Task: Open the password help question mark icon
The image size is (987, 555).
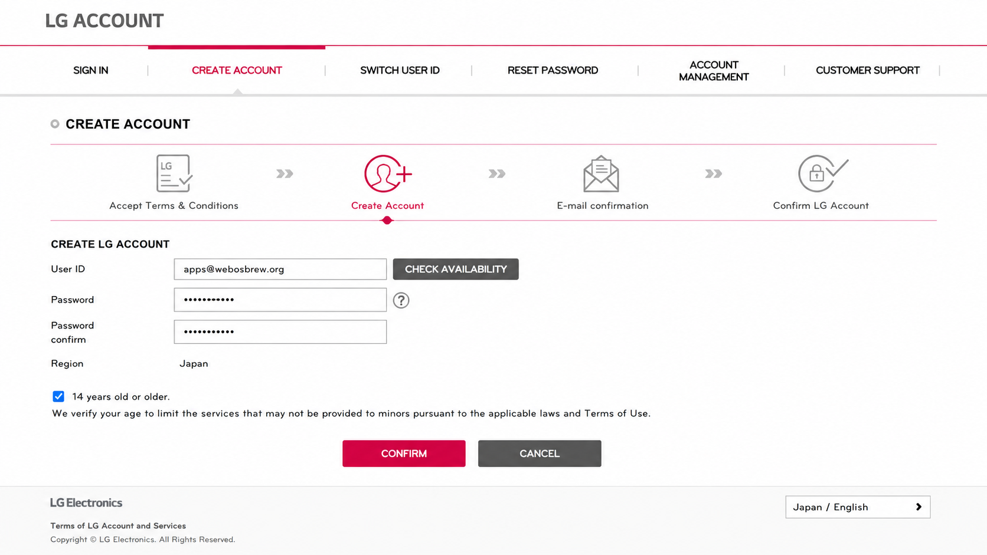Action: point(401,300)
